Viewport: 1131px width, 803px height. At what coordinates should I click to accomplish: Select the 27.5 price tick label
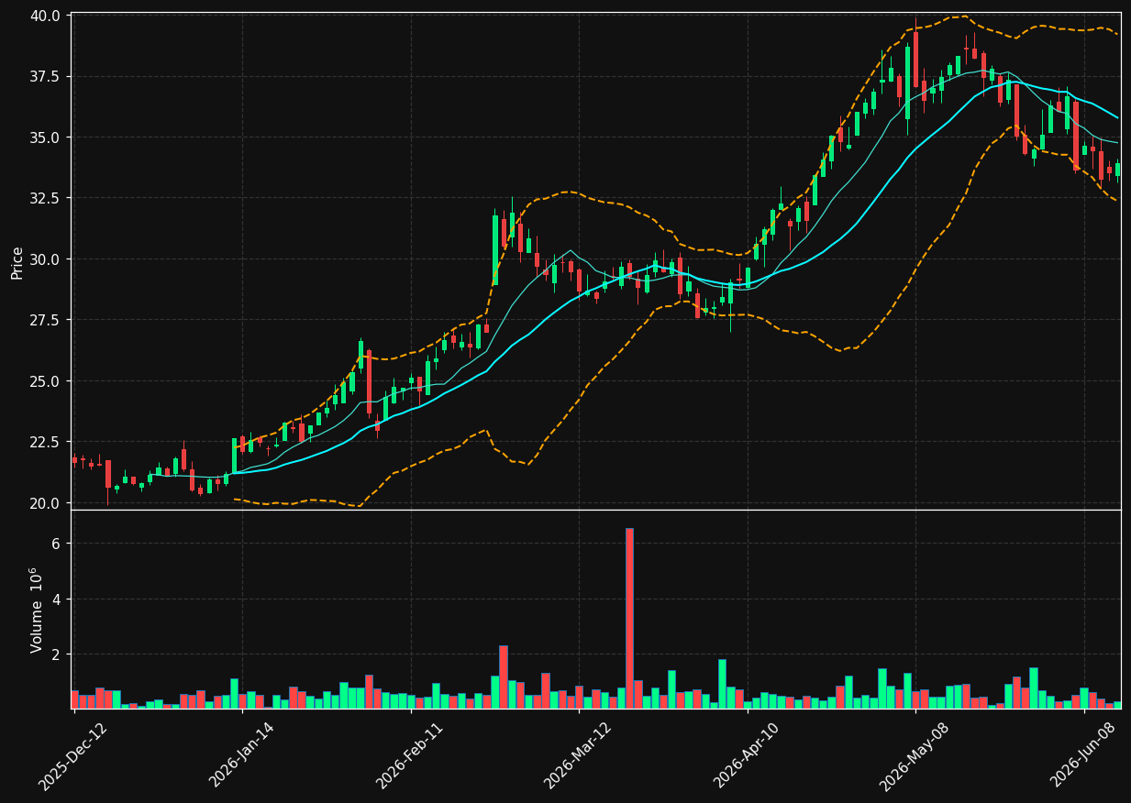pyautogui.click(x=46, y=320)
